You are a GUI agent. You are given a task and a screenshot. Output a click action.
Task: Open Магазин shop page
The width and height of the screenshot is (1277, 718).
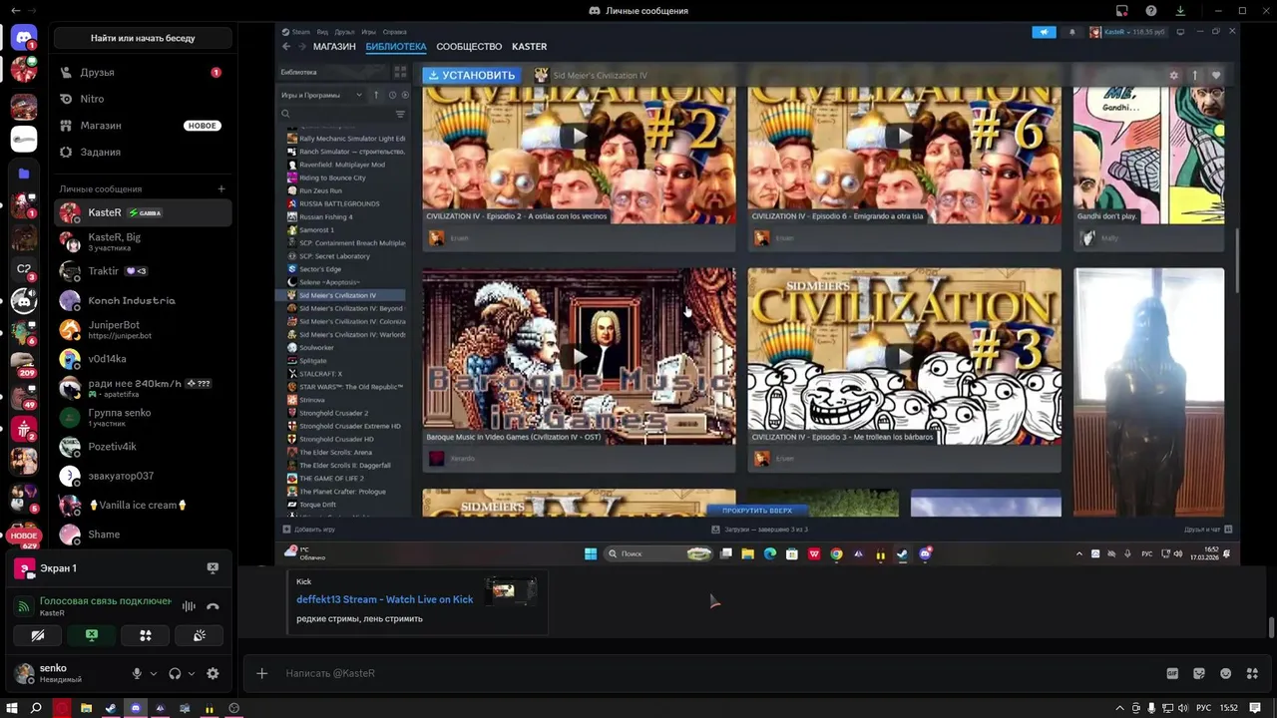point(143,126)
